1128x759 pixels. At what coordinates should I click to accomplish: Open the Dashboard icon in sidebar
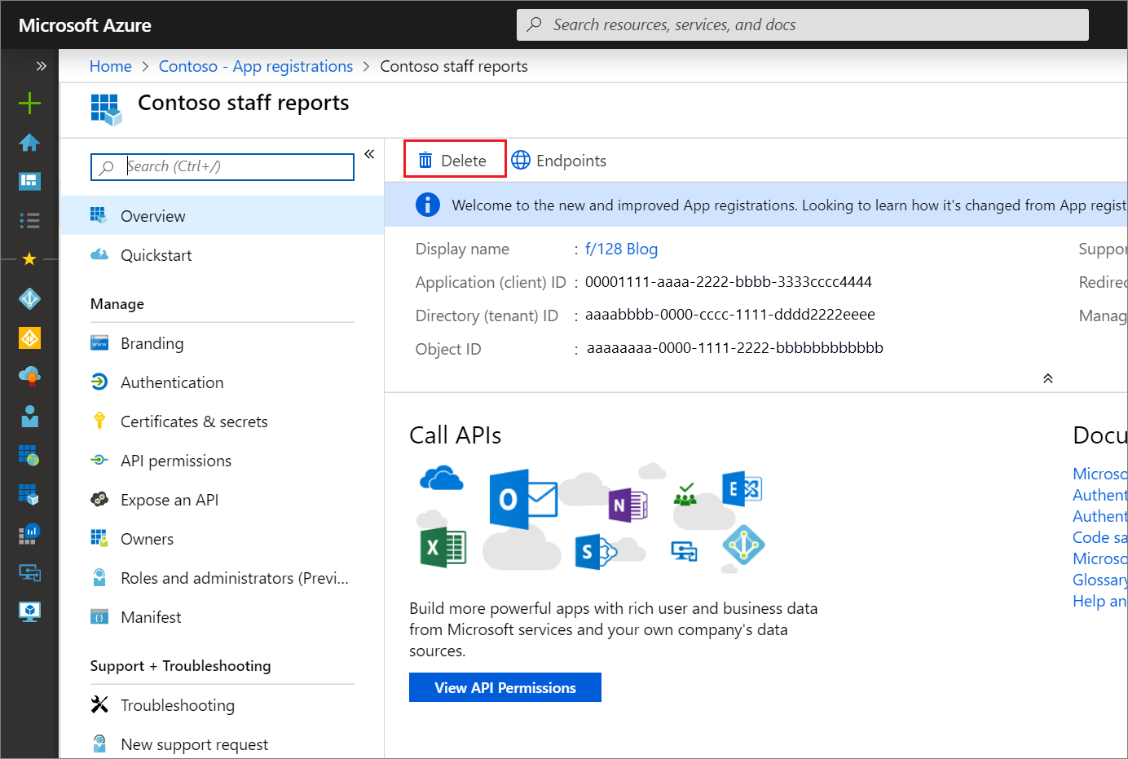tap(29, 181)
